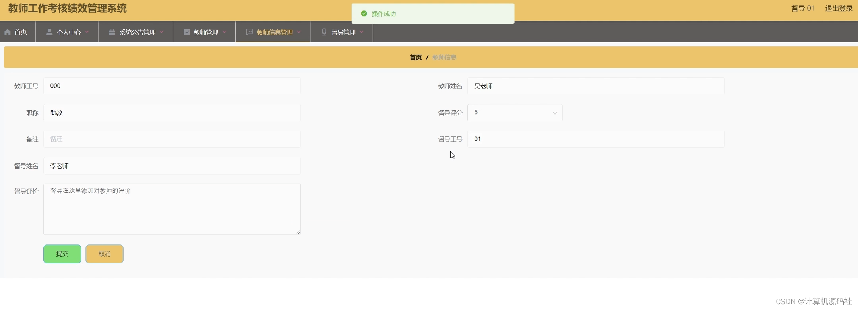Focus the 督导姓名 input field

[x=172, y=166]
